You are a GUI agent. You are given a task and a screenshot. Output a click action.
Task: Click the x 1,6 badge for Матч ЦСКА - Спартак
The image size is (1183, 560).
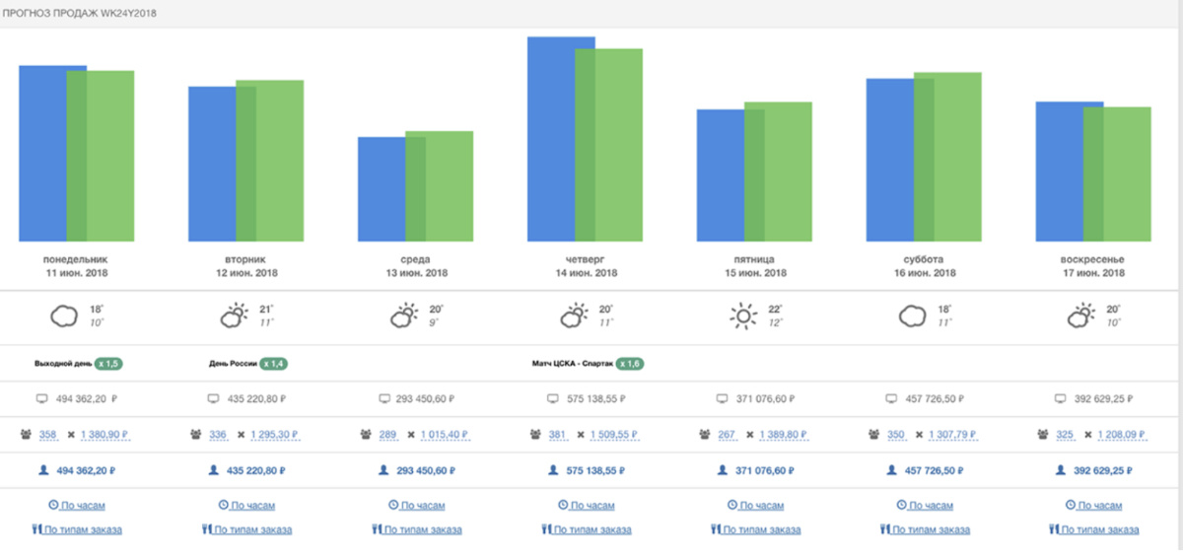pyautogui.click(x=629, y=364)
